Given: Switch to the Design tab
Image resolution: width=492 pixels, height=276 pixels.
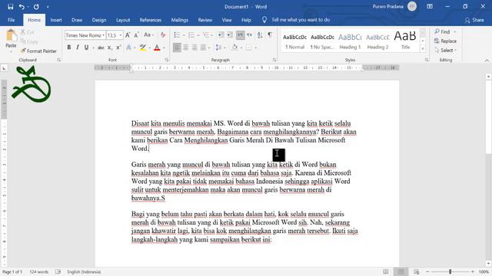Looking at the screenshot, I should tap(99, 20).
